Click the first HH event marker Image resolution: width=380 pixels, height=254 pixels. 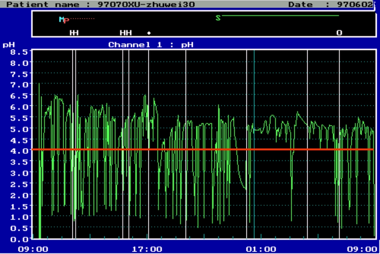coord(74,33)
